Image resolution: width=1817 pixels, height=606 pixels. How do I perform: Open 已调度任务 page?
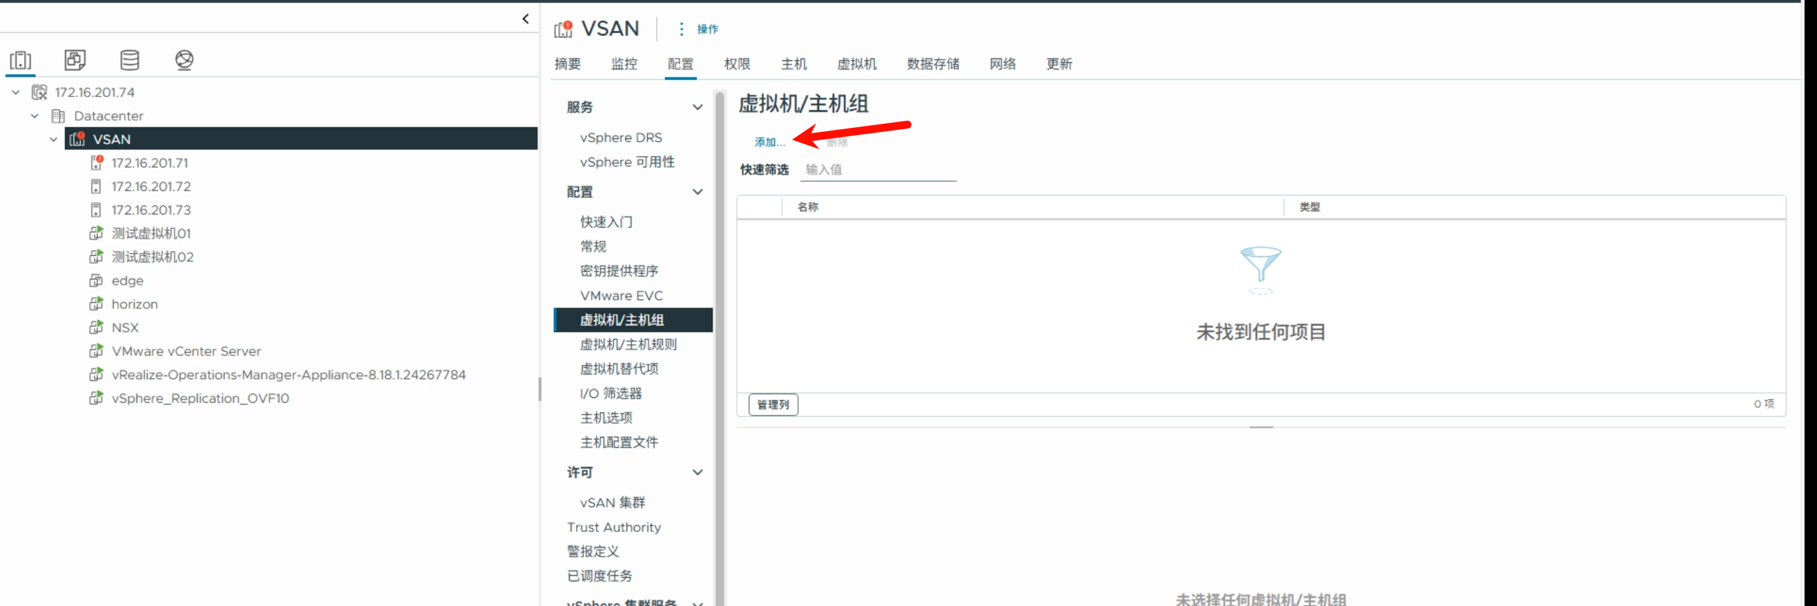pos(599,576)
